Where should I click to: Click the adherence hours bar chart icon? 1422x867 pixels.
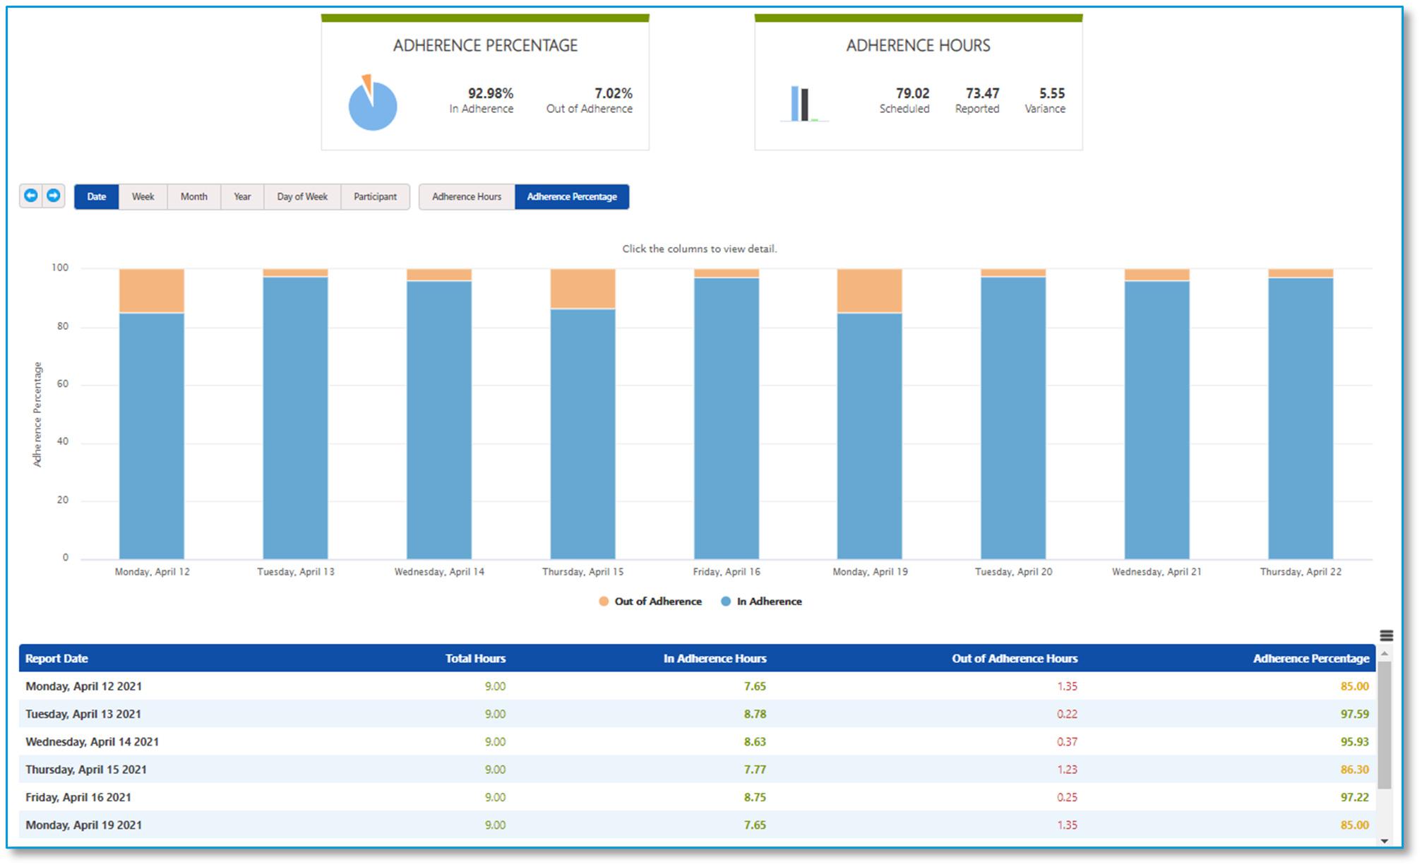click(804, 104)
